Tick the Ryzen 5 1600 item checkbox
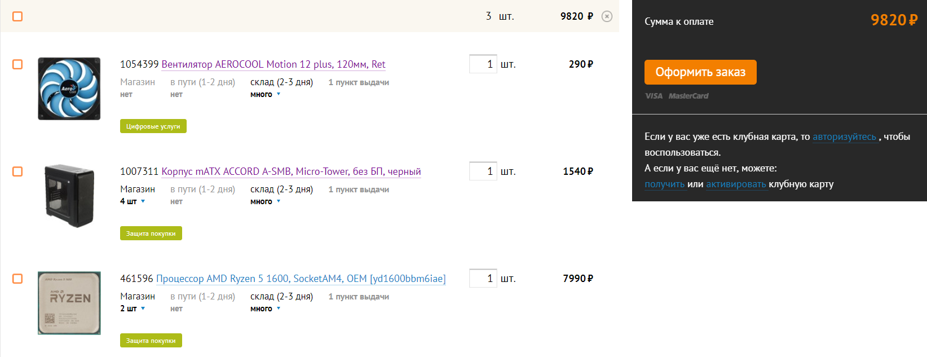 pyautogui.click(x=17, y=279)
